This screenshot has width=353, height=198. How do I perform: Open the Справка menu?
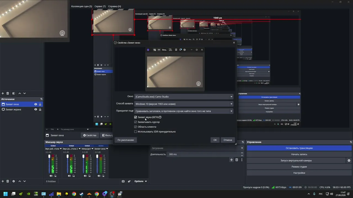click(114, 6)
